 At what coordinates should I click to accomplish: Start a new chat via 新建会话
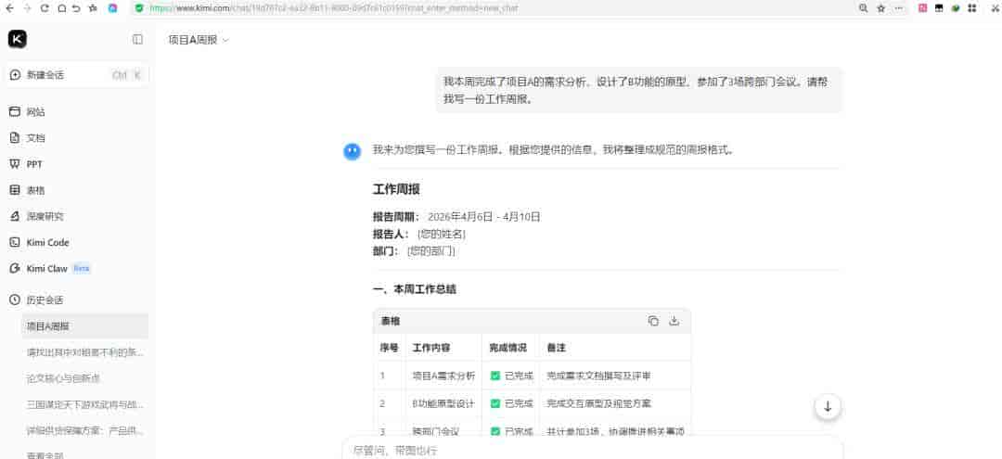point(79,75)
